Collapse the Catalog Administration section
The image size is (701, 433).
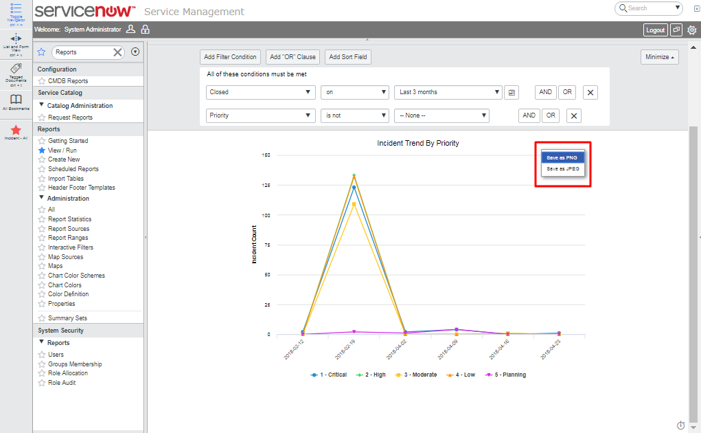click(x=42, y=106)
